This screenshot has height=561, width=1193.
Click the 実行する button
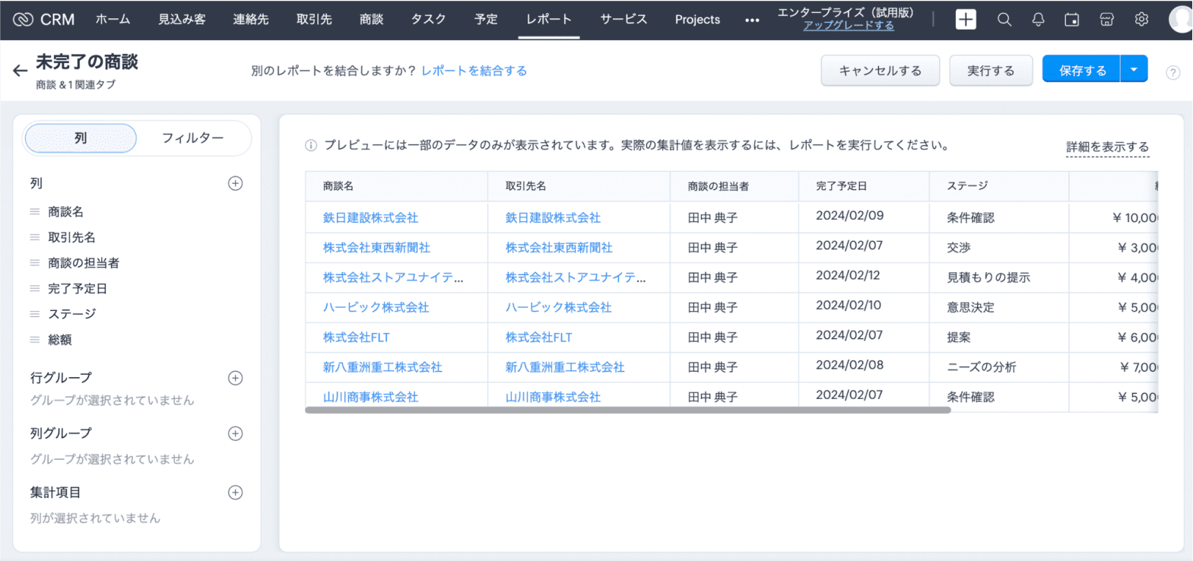pos(990,71)
